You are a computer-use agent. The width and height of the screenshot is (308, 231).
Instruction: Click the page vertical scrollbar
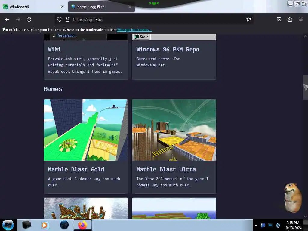tap(305, 87)
